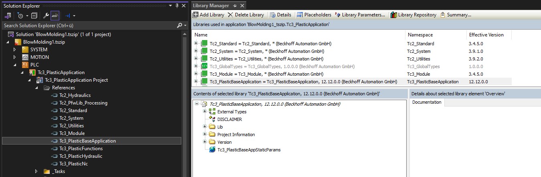Viewport: 541px width, 177px height.
Task: Select Tc3_PlasticHydraulic reference
Action: pos(81,156)
